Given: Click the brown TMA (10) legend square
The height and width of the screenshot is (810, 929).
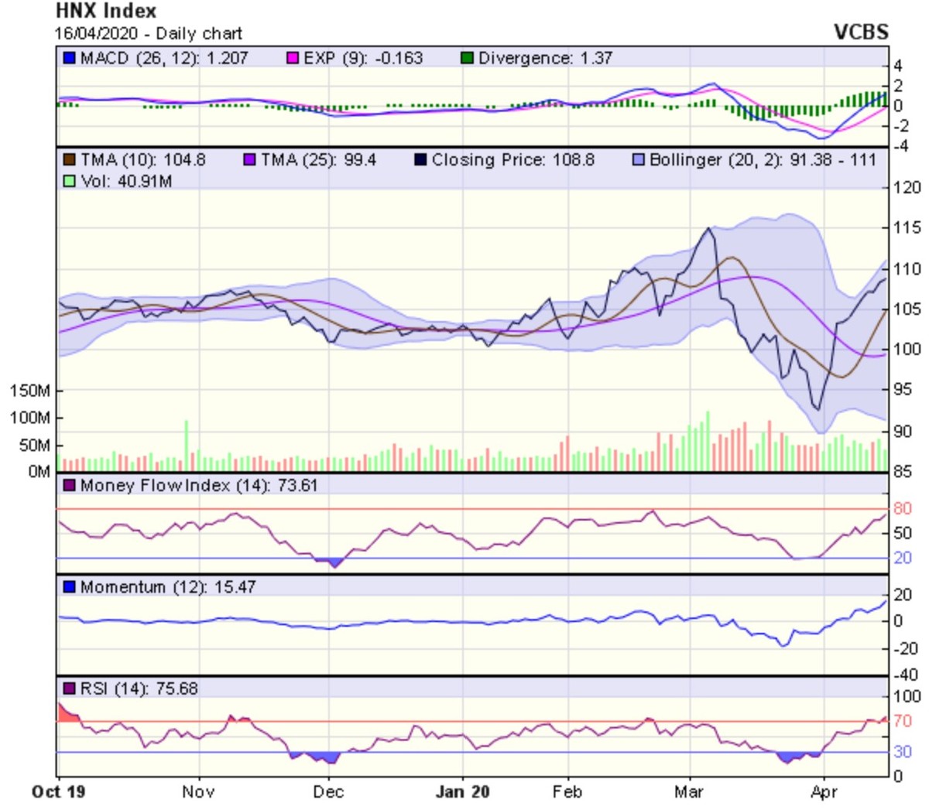Looking at the screenshot, I should 70,160.
